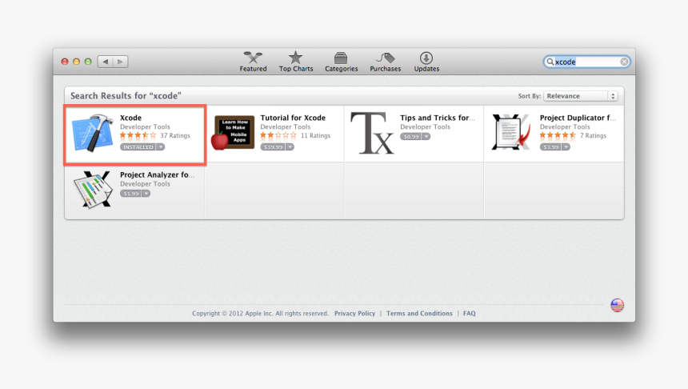Open the Updates download icon

coord(426,58)
